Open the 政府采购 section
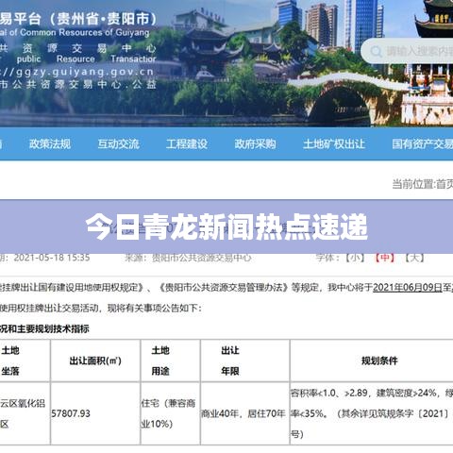The height and width of the screenshot is (453, 453). click(255, 144)
